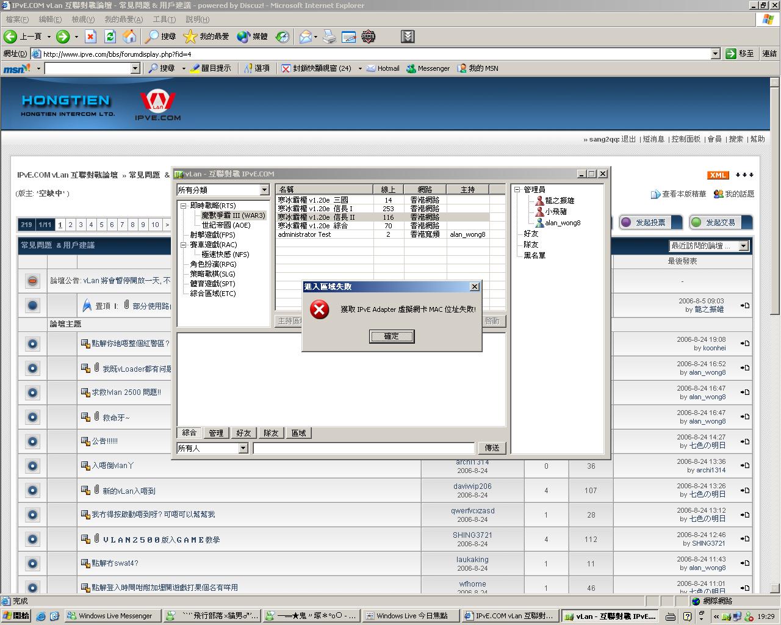Click the 查看本版精華 icon link

(x=678, y=194)
